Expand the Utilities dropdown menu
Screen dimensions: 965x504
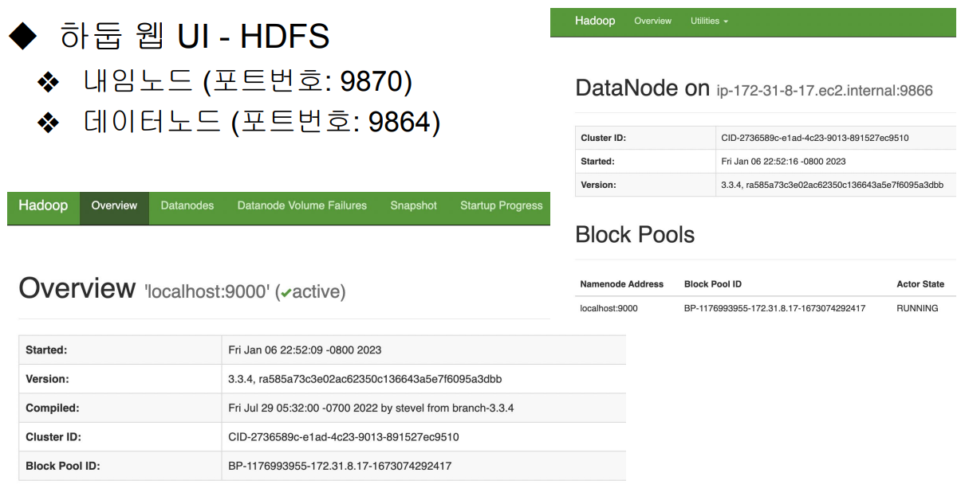click(x=709, y=21)
